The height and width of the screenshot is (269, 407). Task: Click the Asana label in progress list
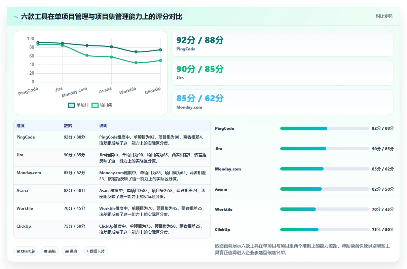(221, 189)
